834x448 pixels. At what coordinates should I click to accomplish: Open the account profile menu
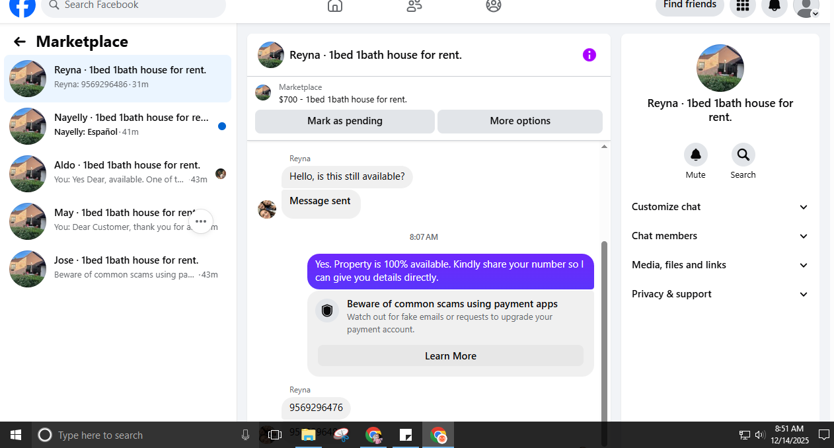(x=806, y=5)
